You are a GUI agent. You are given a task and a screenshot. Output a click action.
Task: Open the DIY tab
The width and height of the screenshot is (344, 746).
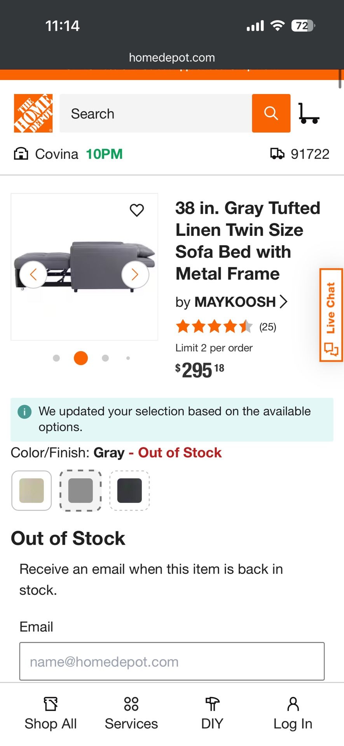[x=212, y=714]
